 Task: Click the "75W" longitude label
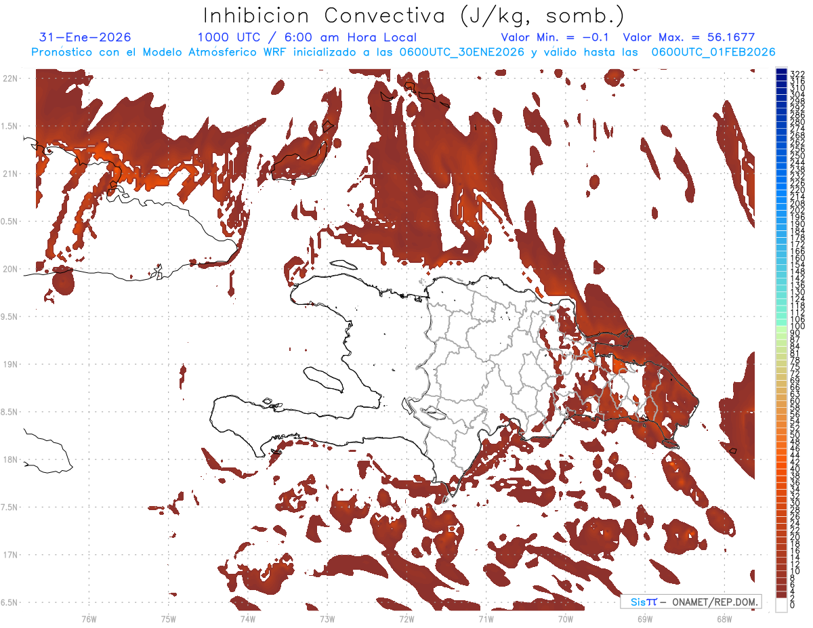[169, 619]
